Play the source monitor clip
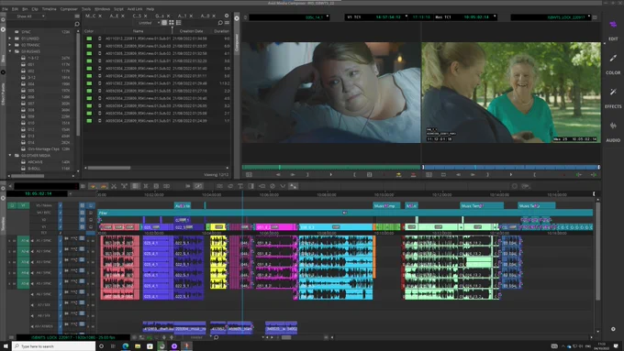Screen dimensions: 624x351 (x=330, y=174)
